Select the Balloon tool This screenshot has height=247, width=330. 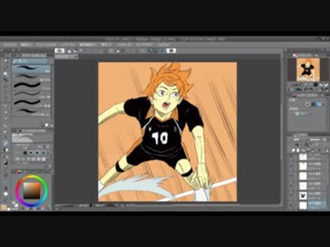tap(6, 194)
